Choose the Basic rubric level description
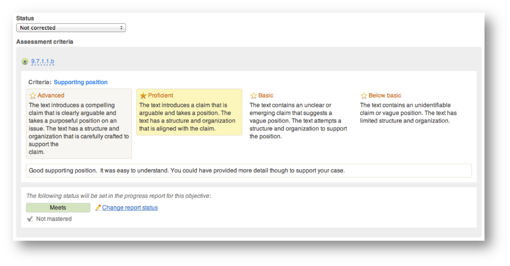The height and width of the screenshot is (266, 510). (x=299, y=121)
